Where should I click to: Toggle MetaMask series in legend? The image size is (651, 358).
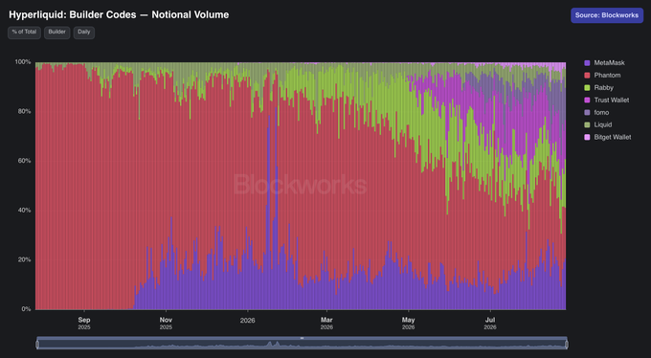pos(604,63)
